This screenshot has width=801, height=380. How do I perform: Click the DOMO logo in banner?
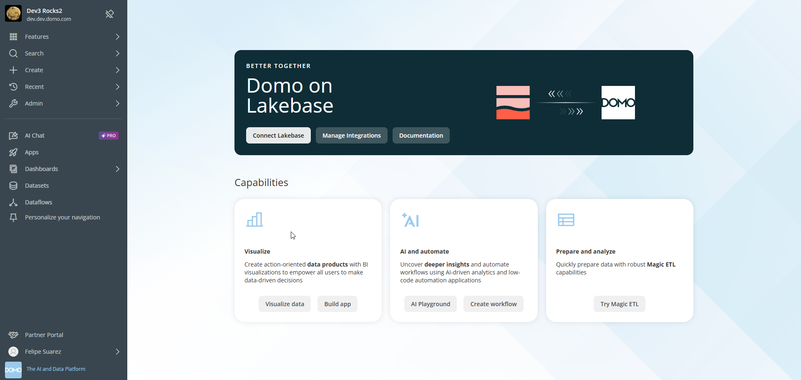pyautogui.click(x=618, y=103)
